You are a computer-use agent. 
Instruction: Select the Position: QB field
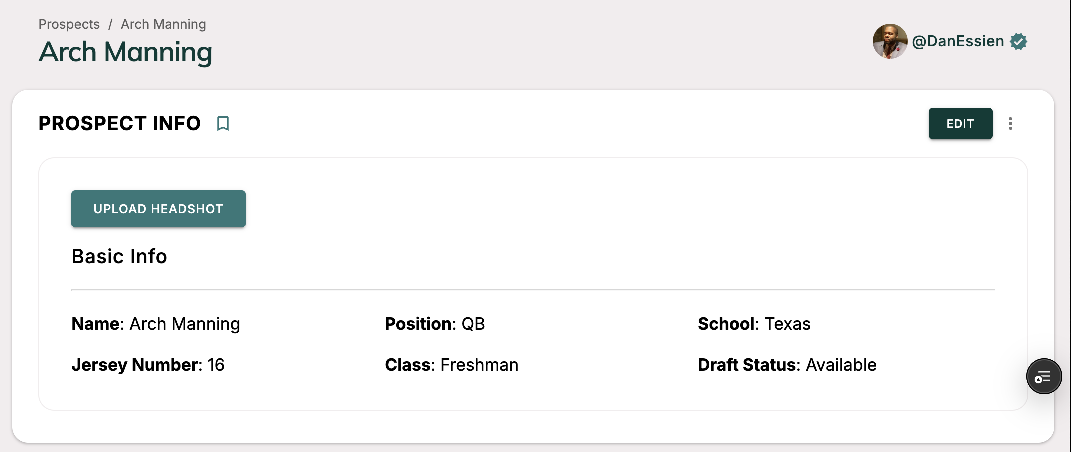(x=435, y=324)
